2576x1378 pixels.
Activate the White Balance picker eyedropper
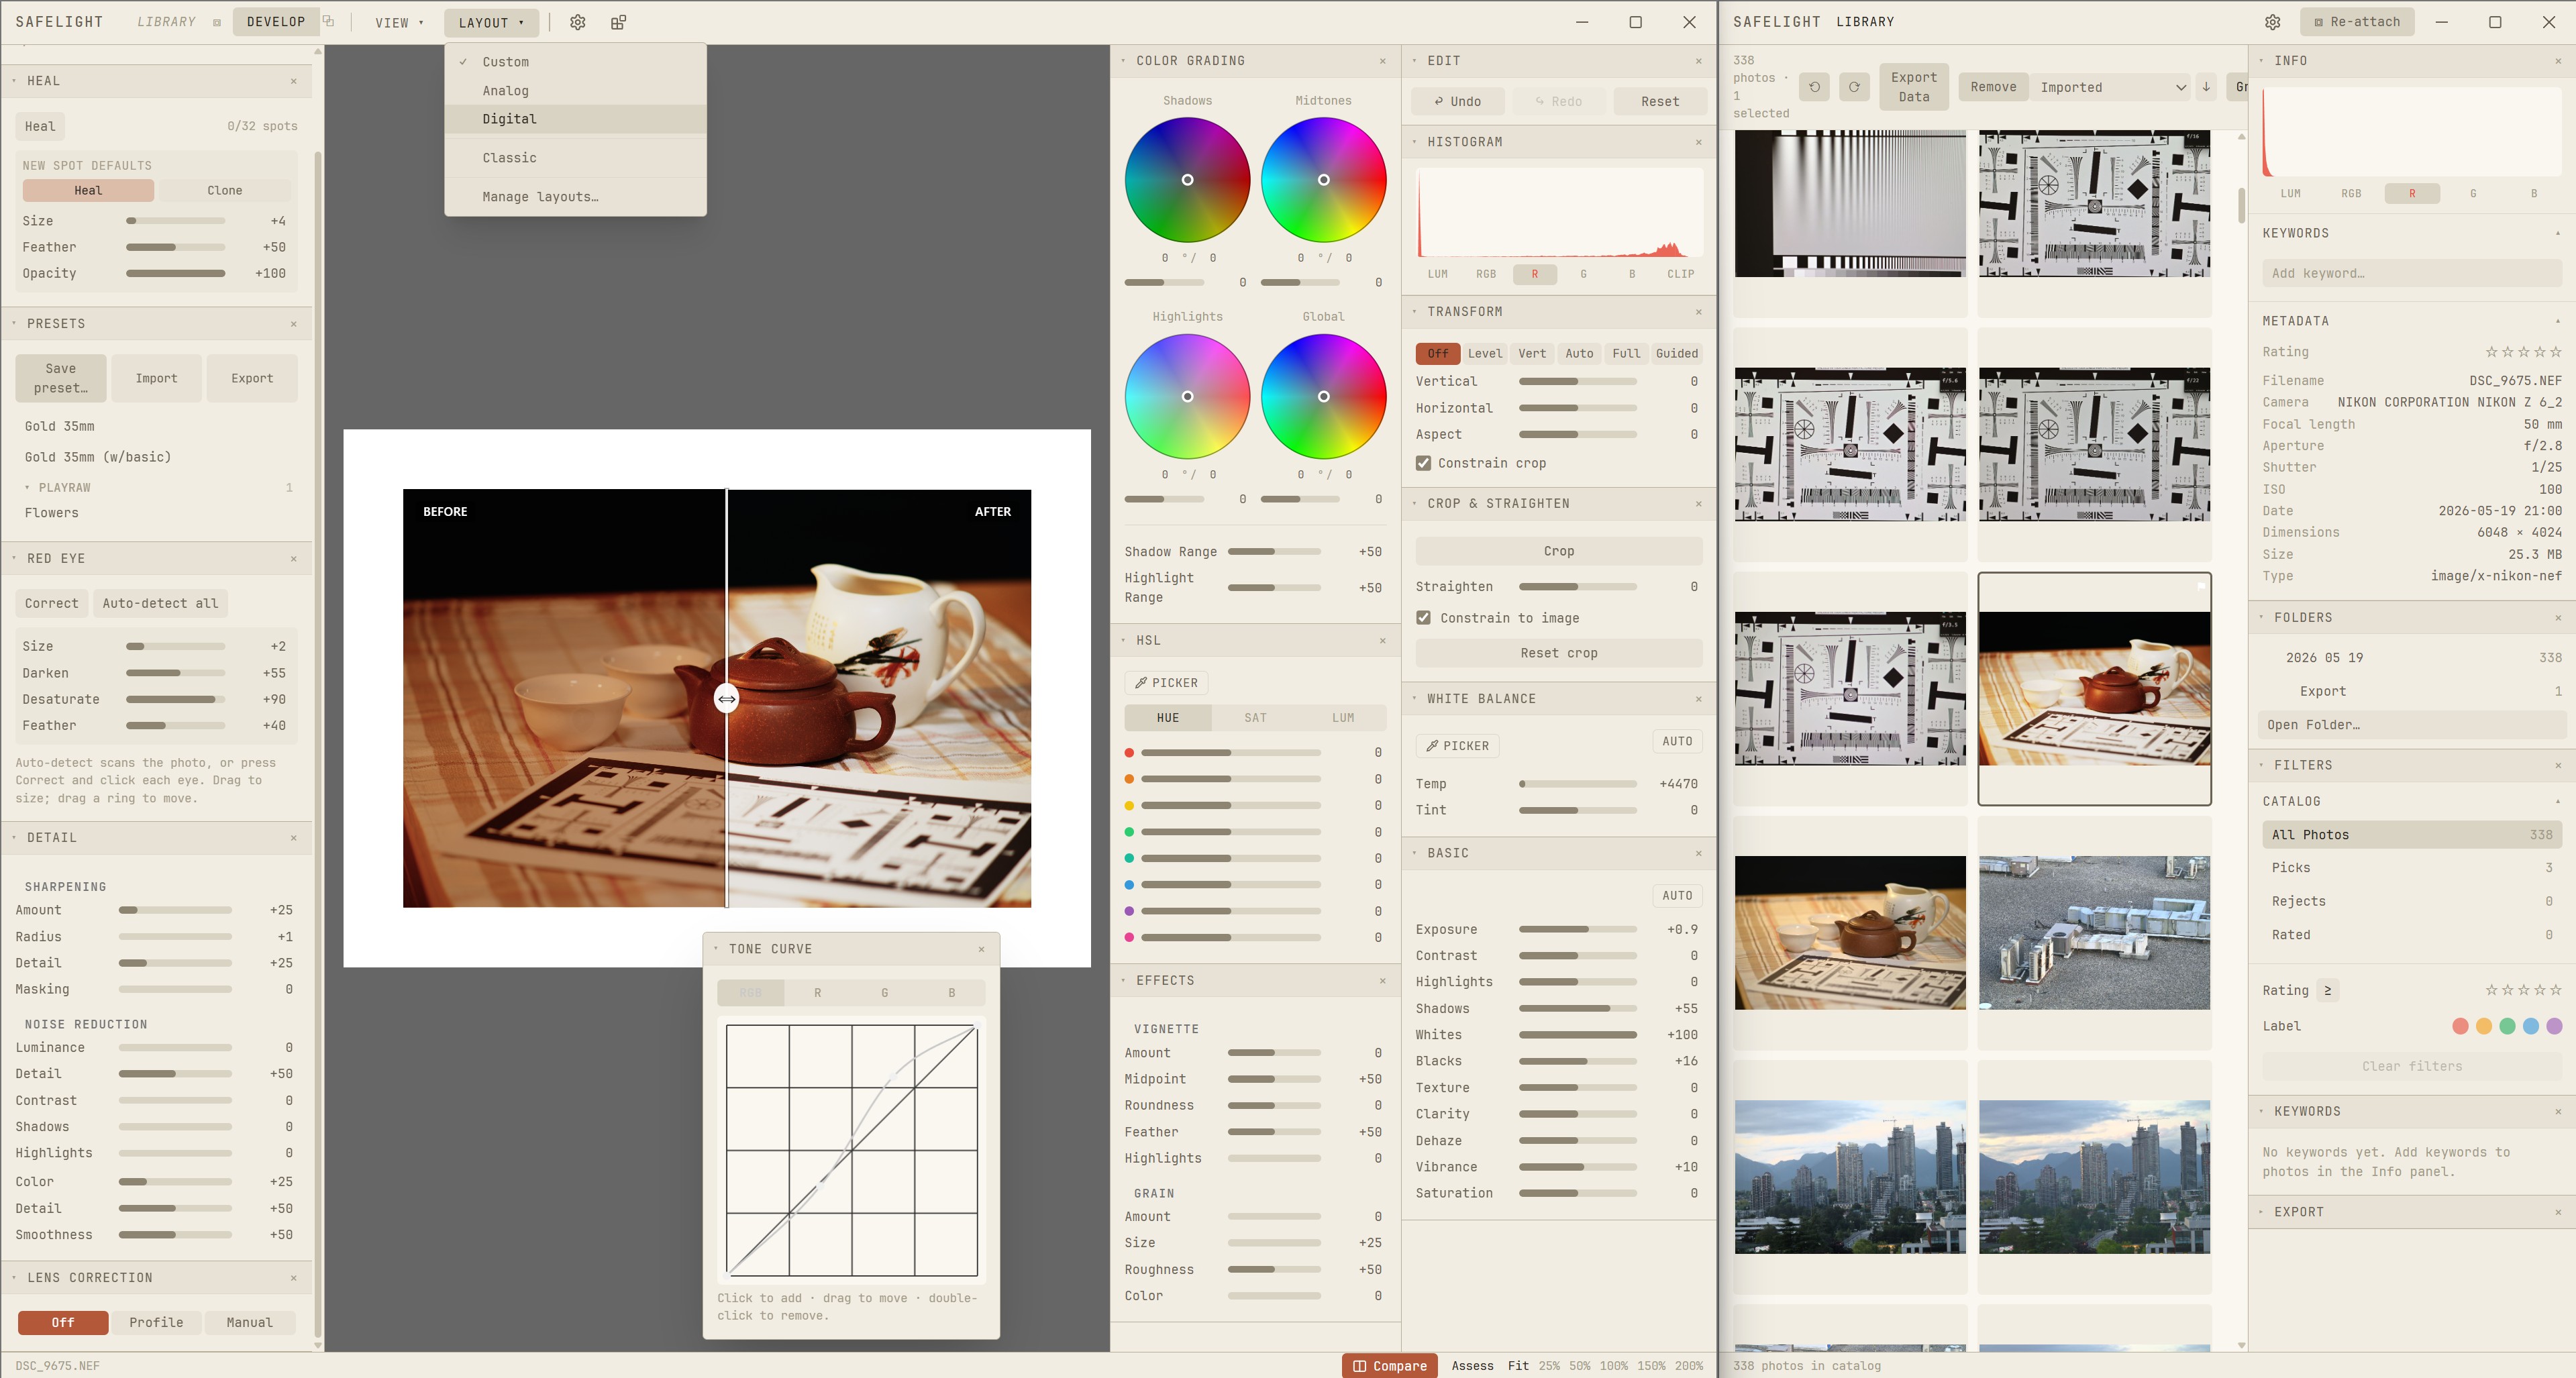coord(1457,746)
